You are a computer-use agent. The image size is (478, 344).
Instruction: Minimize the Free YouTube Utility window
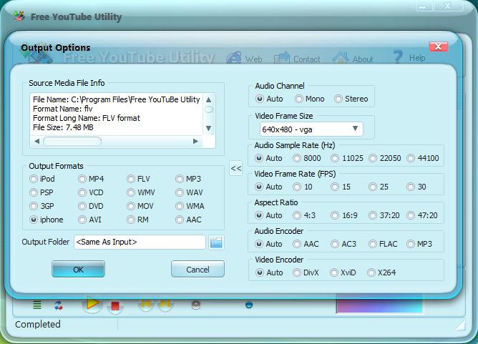(x=424, y=6)
